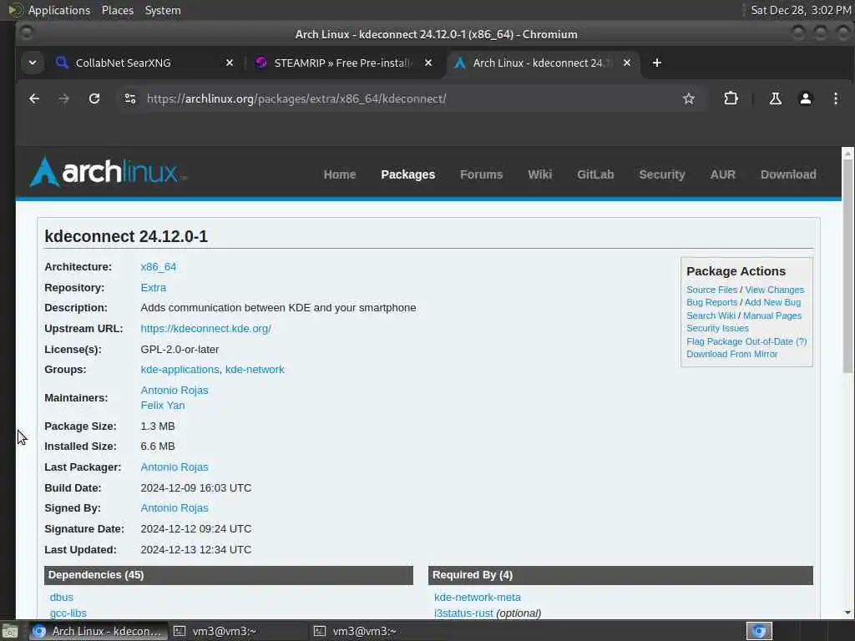Open Home in Arch navigation
The image size is (855, 641).
click(340, 174)
